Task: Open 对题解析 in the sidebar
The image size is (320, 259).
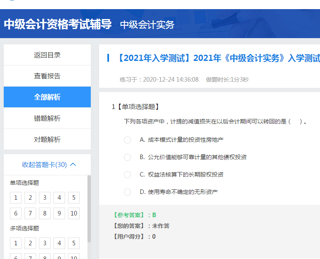Action: pyautogui.click(x=47, y=140)
